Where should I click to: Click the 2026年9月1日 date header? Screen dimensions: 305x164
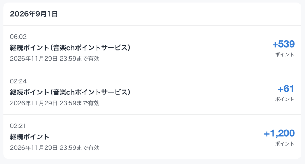(34, 14)
